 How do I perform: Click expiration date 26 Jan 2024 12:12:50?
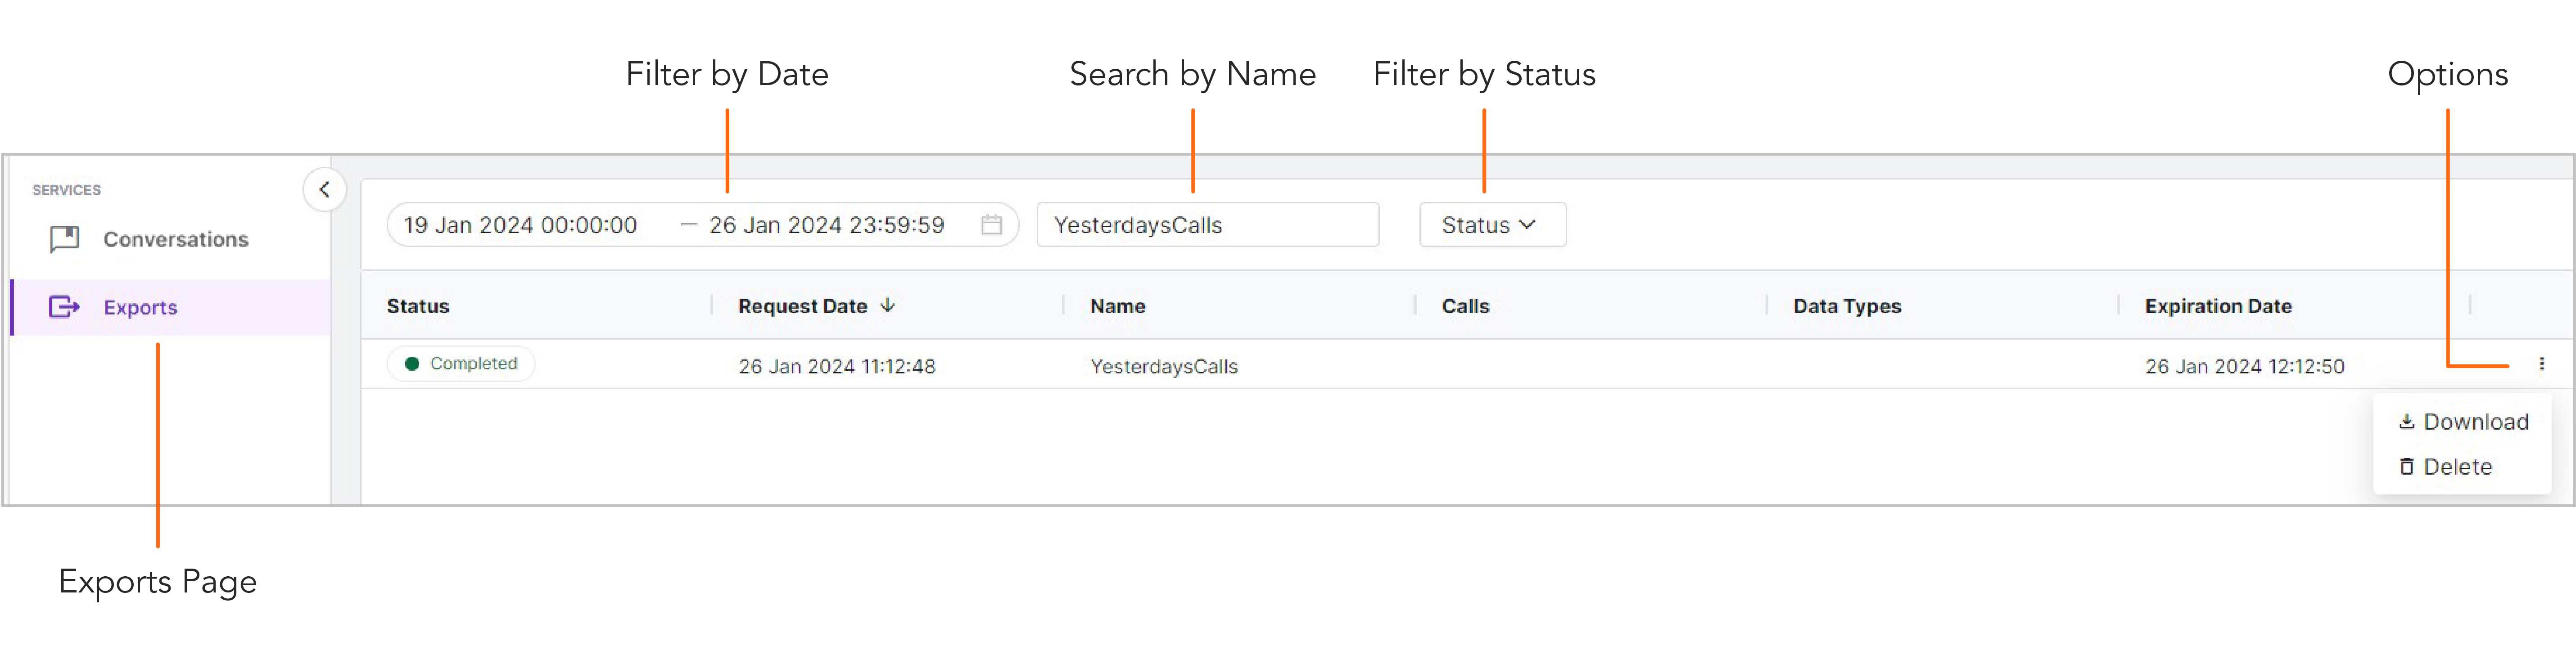2244,366
